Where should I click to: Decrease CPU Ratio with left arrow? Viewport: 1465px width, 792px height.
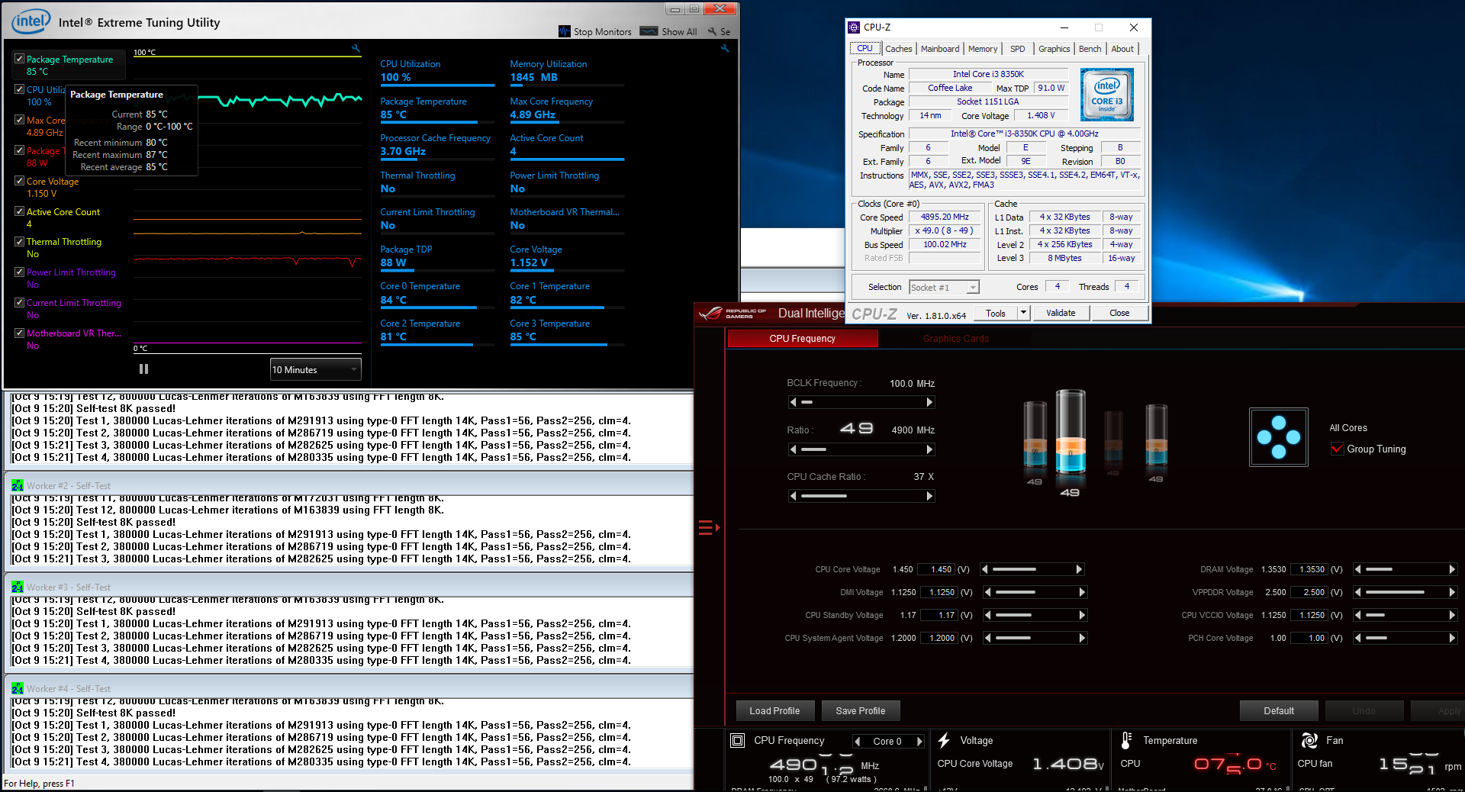[794, 449]
